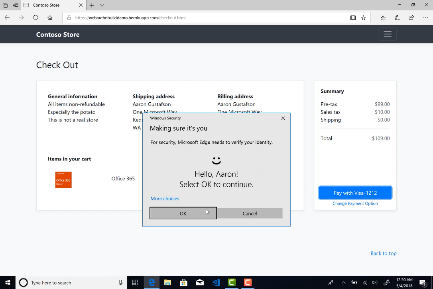Screen dimensions: 433x289
Task: Open the network connection icon
Action: tap(365, 282)
